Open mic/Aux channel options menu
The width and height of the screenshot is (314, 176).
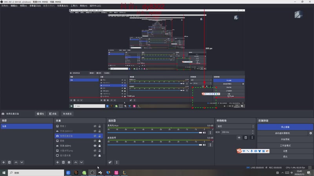pos(210,133)
